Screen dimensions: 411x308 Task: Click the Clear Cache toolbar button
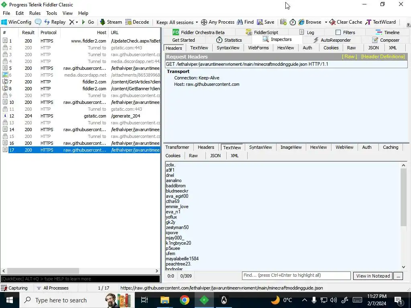tap(346, 22)
